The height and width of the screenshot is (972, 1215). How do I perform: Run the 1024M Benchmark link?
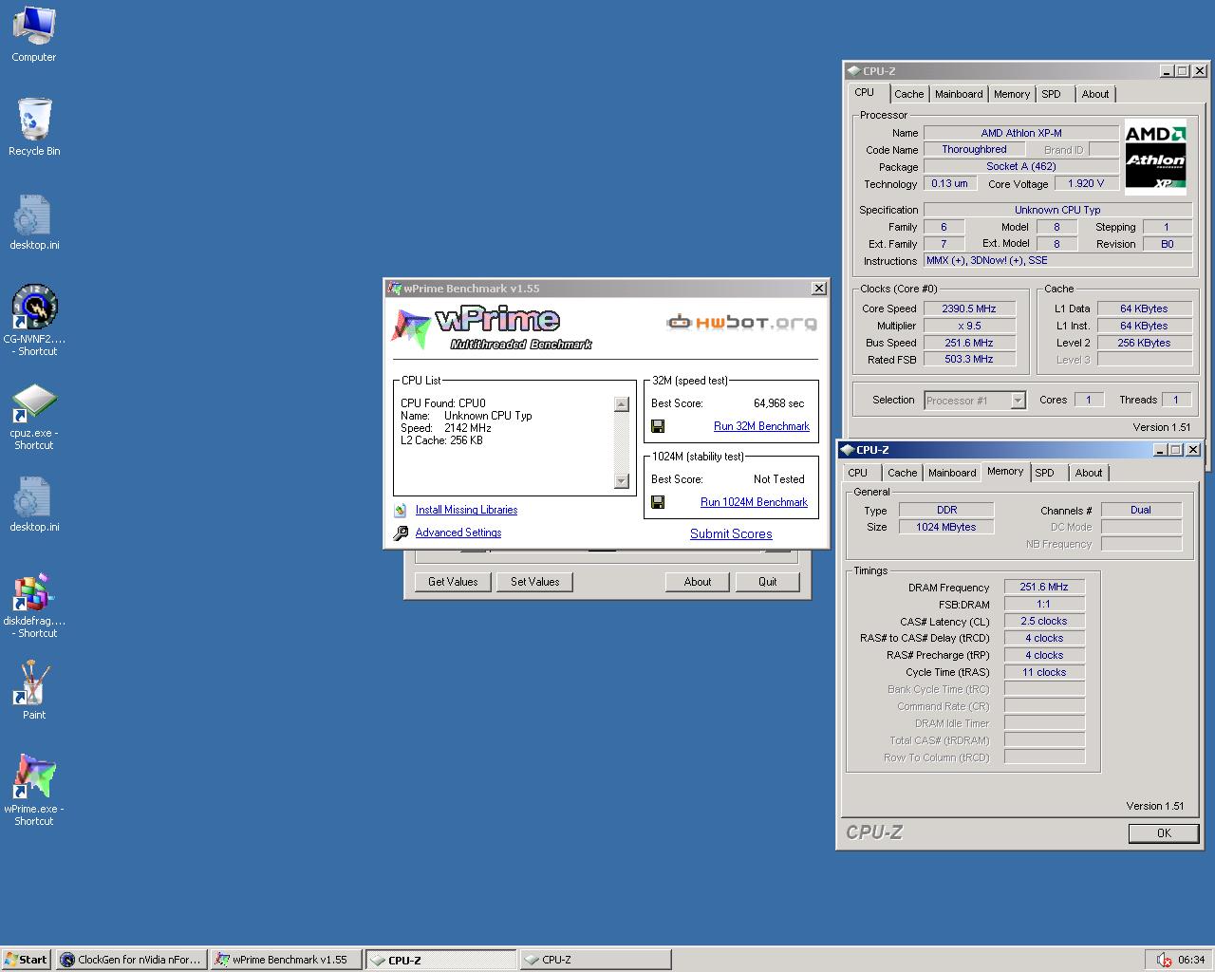tap(754, 502)
